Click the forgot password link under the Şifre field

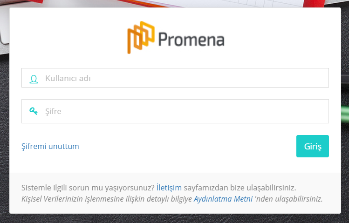[x=50, y=146]
